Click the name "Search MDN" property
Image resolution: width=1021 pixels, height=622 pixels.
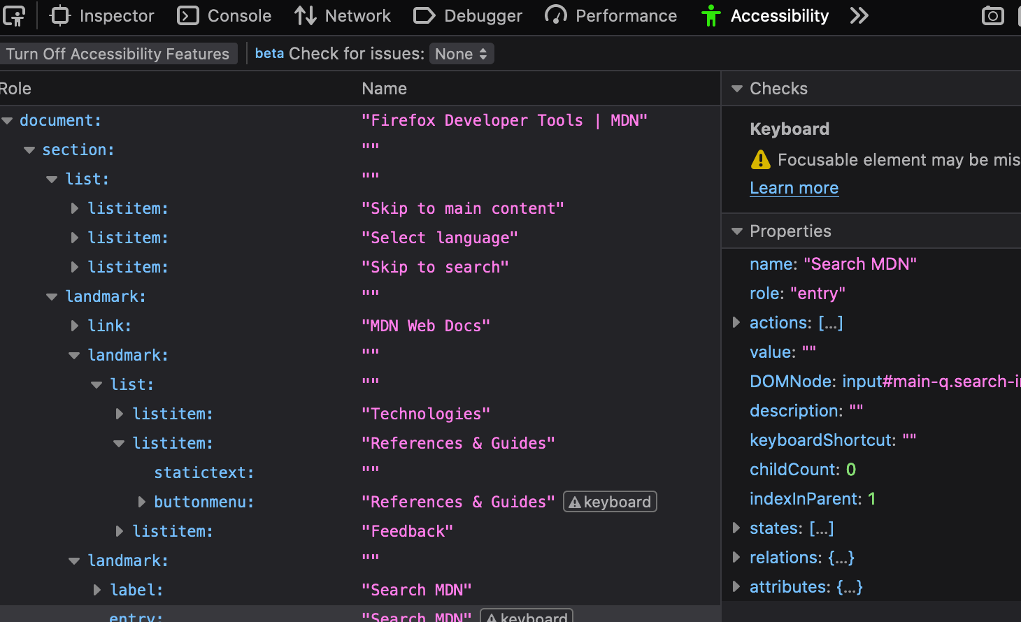point(833,264)
